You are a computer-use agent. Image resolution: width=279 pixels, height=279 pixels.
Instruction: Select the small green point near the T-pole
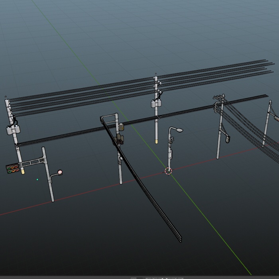37,179
